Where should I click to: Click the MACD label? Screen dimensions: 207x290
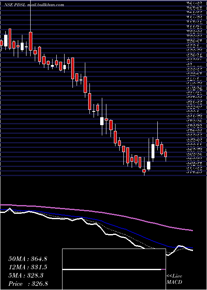[174, 283]
